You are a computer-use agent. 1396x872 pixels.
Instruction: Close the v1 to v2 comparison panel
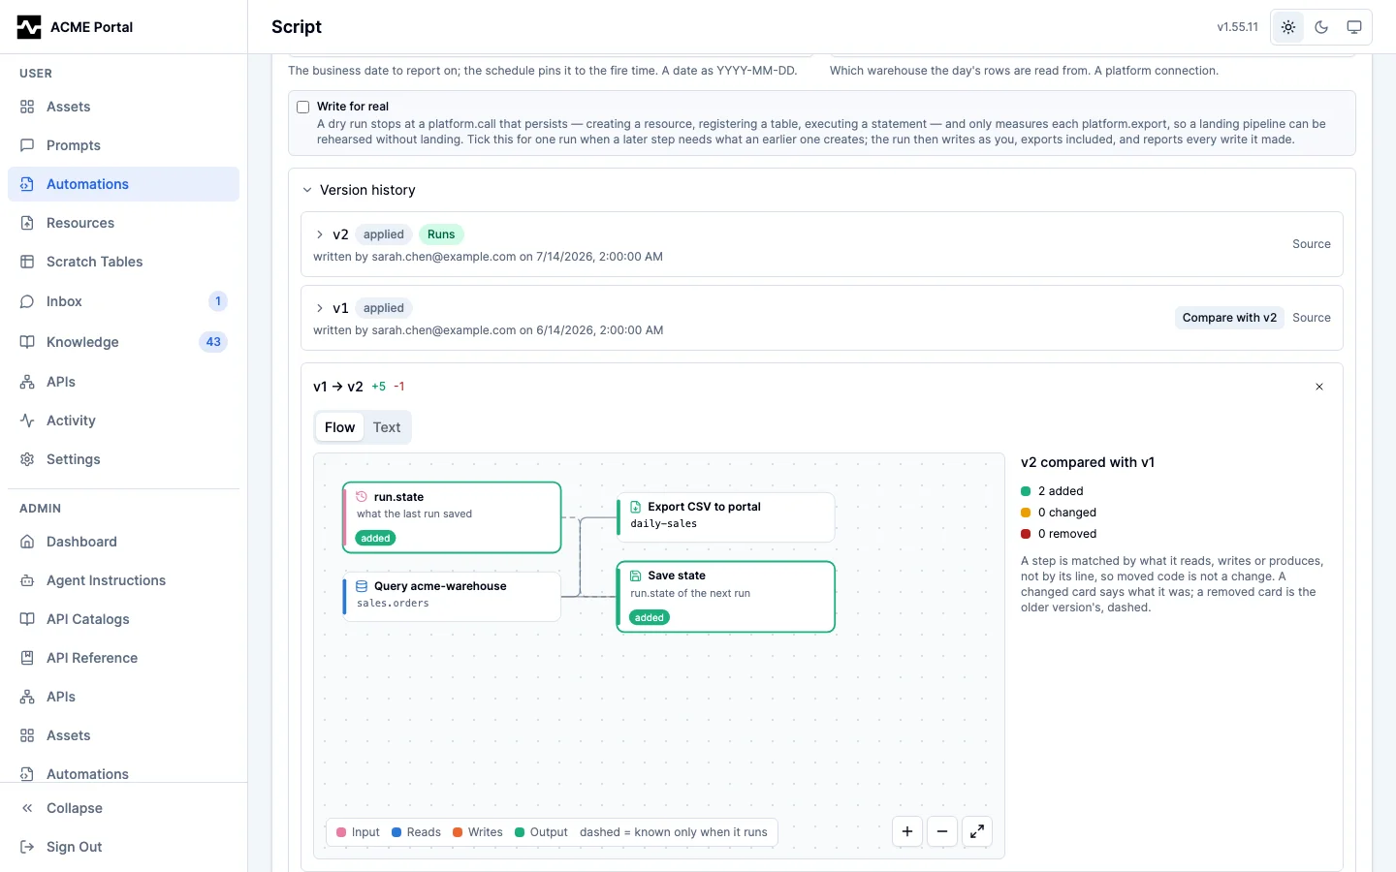(1319, 387)
